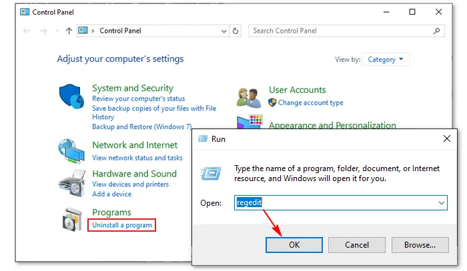Click the User Accounts people icon
The image size is (467, 271).
249,97
